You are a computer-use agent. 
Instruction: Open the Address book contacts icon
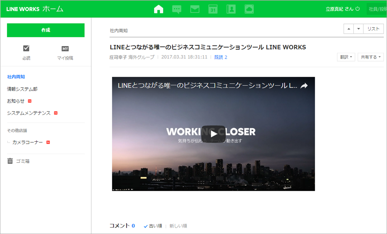(x=231, y=9)
